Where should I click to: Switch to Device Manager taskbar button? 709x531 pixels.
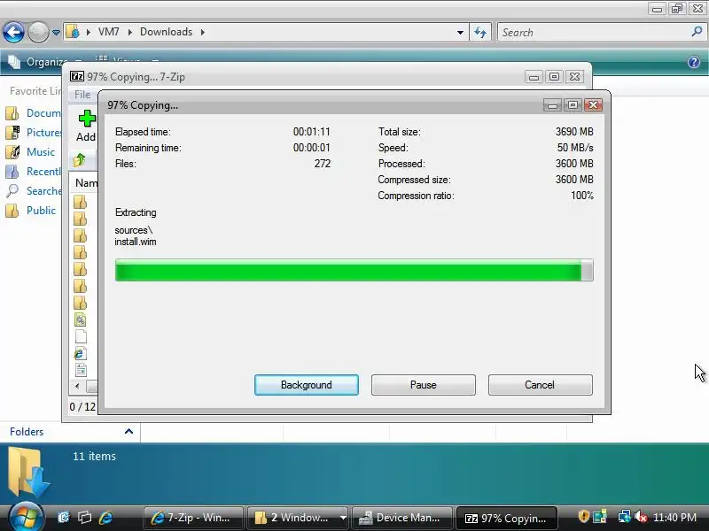pyautogui.click(x=402, y=518)
